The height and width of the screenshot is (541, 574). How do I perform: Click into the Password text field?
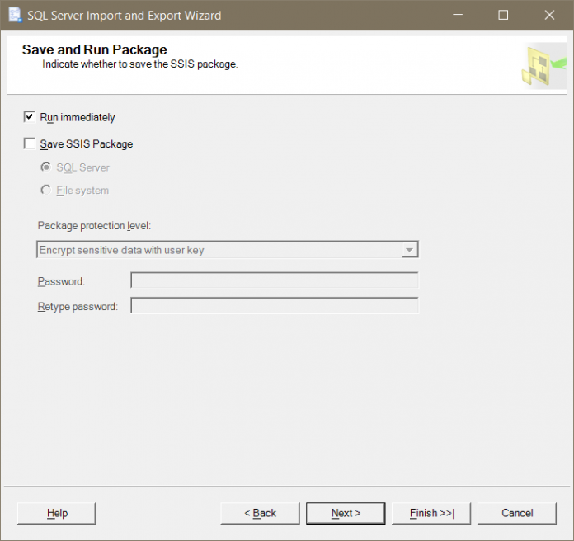tap(274, 281)
